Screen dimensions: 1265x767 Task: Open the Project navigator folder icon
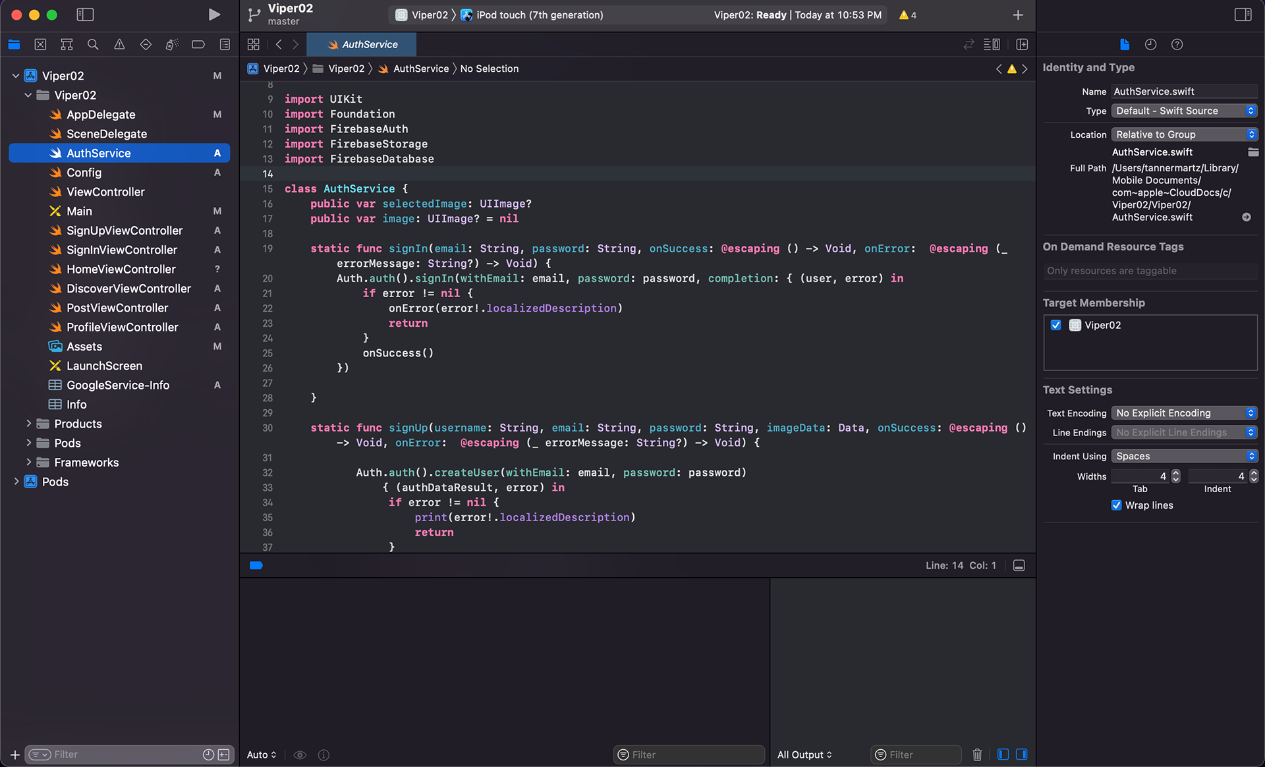click(14, 44)
